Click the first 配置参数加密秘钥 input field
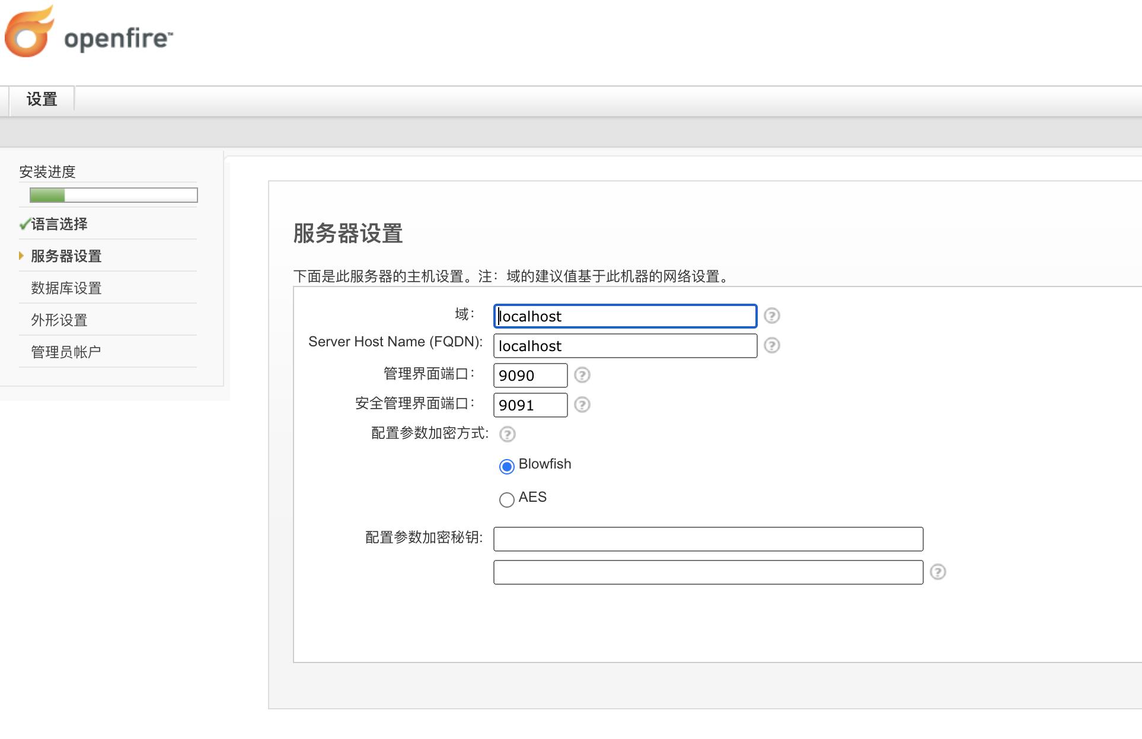The width and height of the screenshot is (1142, 739). pyautogui.click(x=708, y=539)
